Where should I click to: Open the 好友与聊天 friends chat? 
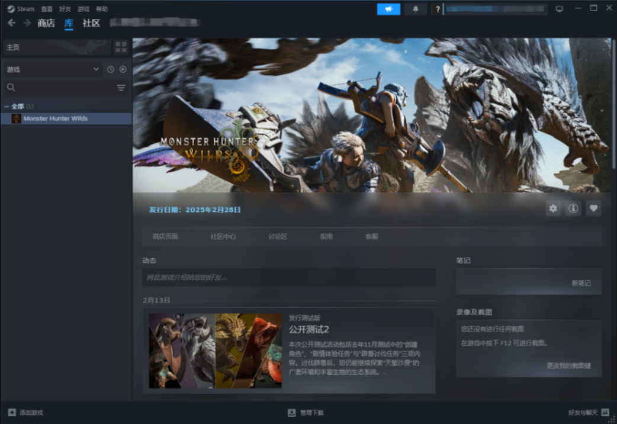(x=589, y=413)
